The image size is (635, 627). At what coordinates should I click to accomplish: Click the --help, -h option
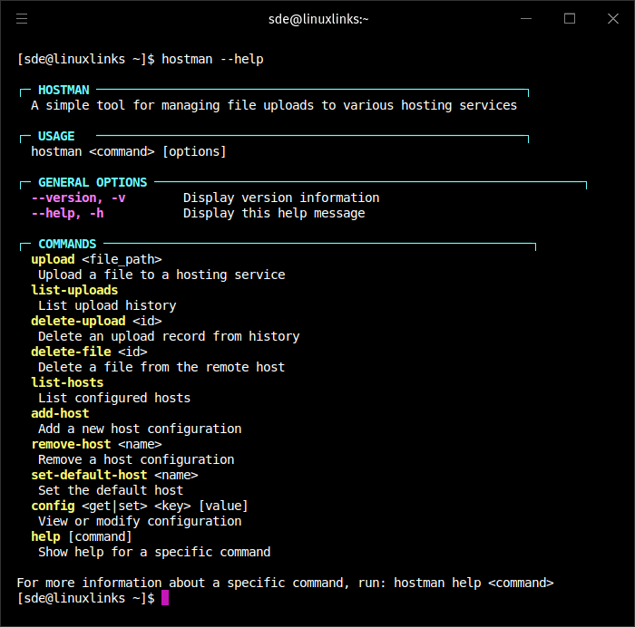(68, 213)
